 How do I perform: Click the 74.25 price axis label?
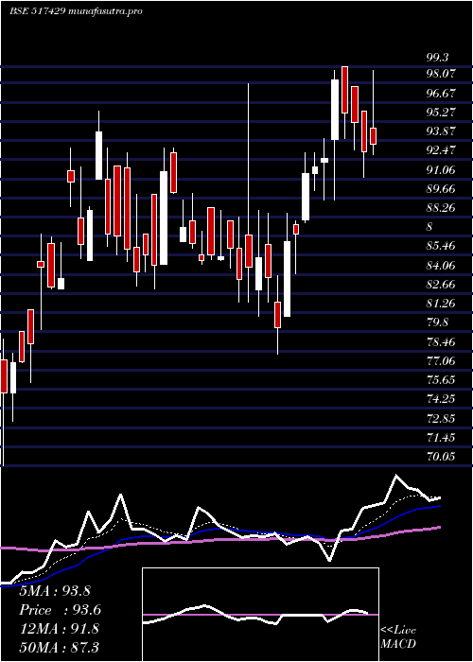442,399
